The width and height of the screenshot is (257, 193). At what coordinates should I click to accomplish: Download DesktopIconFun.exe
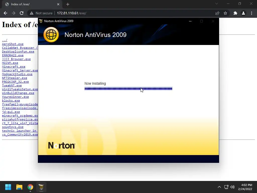(18, 52)
